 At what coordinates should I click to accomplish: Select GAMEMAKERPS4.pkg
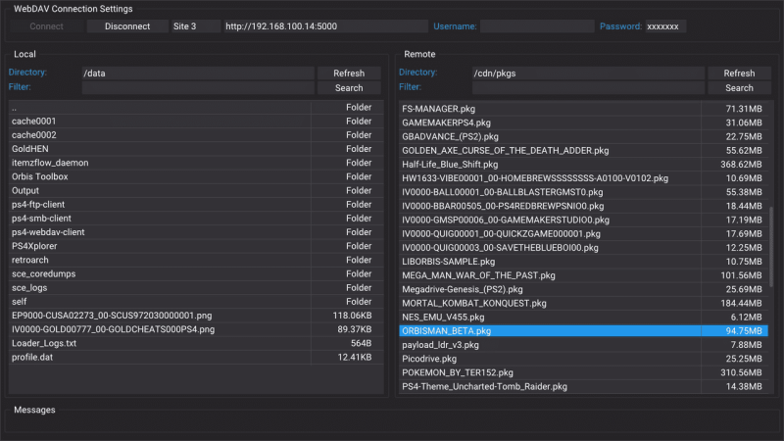click(583, 122)
